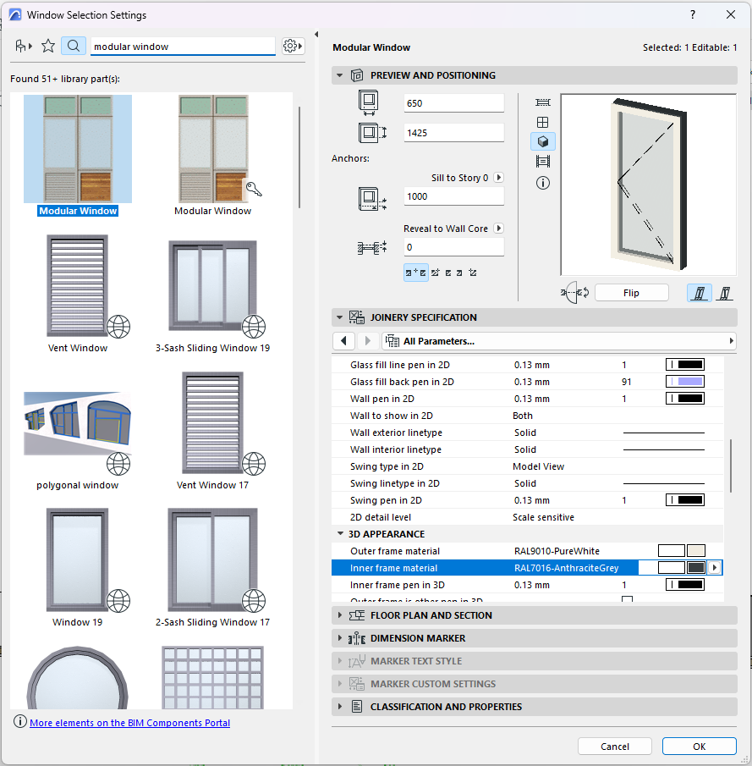This screenshot has width=752, height=766.
Task: Open Inner frame material arrow dropdown
Action: [715, 568]
